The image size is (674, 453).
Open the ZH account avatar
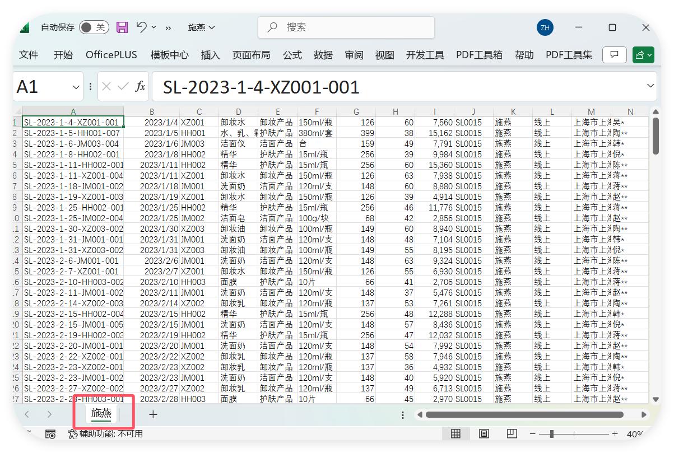(545, 27)
